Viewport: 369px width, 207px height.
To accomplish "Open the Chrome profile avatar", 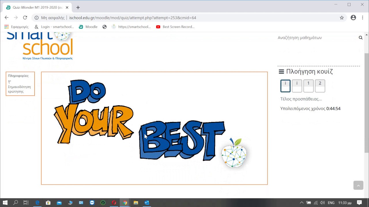I will coord(353,18).
